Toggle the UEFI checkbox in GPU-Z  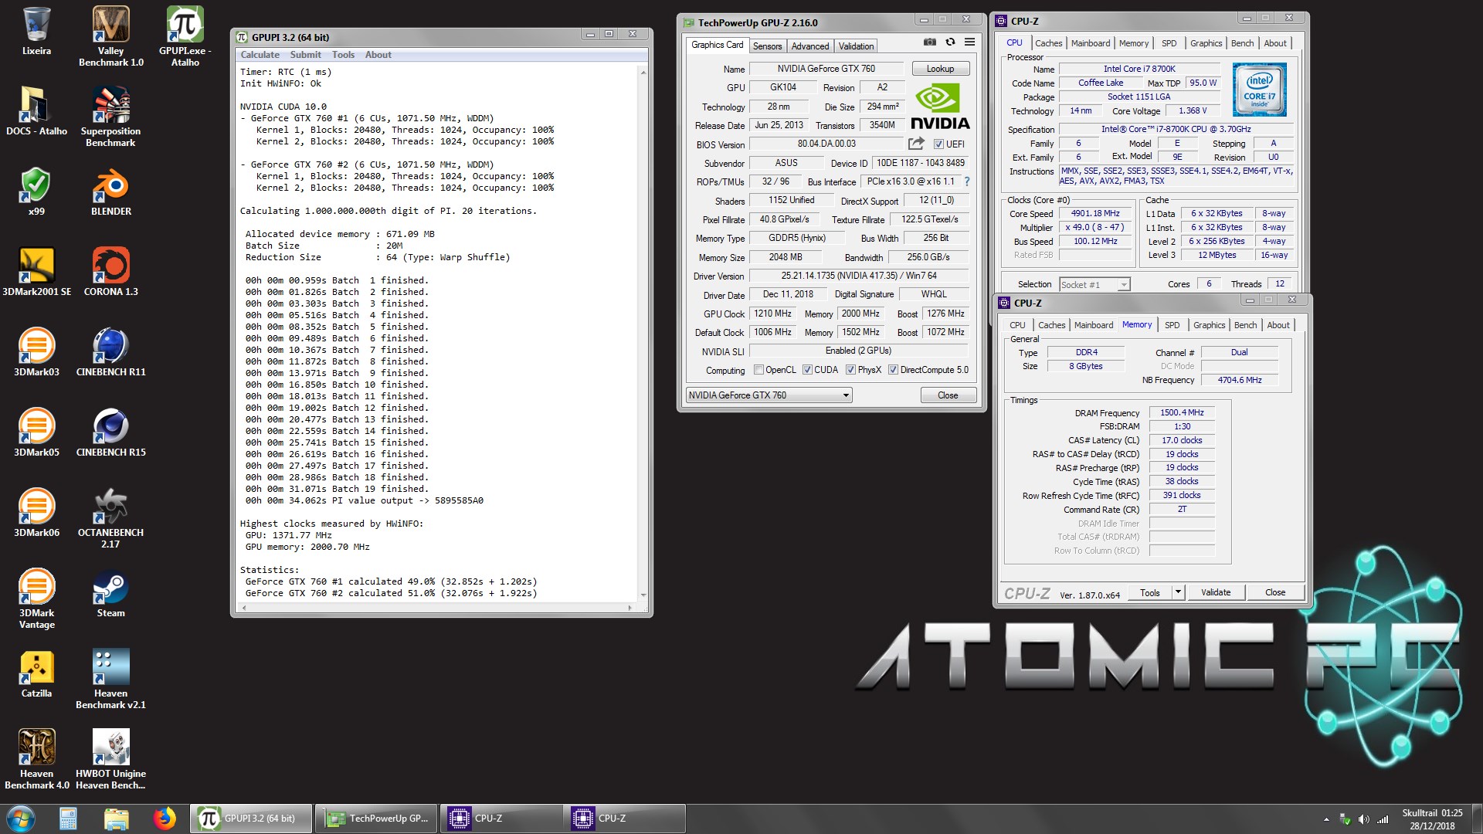click(x=938, y=144)
